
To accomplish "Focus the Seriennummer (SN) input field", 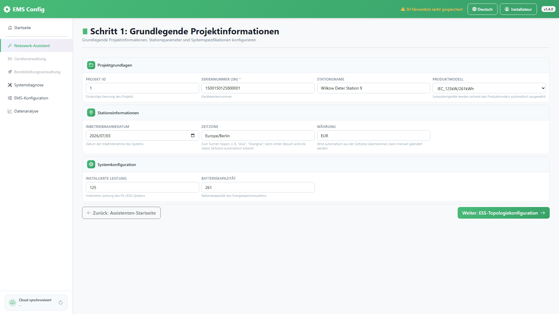I will click(258, 88).
